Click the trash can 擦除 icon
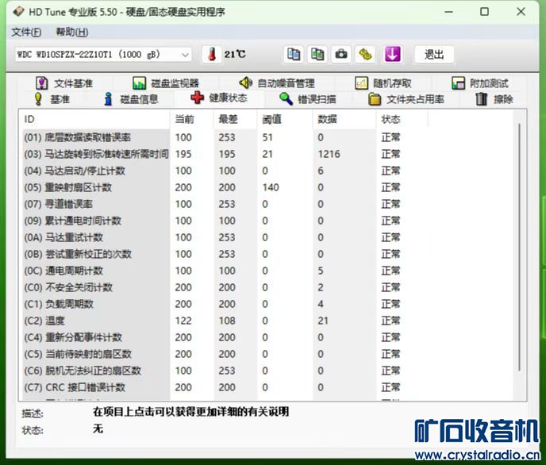 click(x=481, y=99)
